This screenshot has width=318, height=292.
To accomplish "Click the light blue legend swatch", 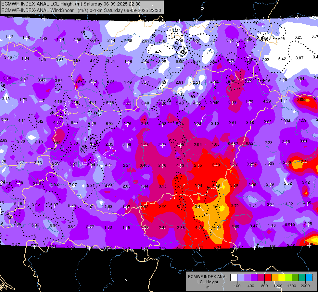I will 240,278.
